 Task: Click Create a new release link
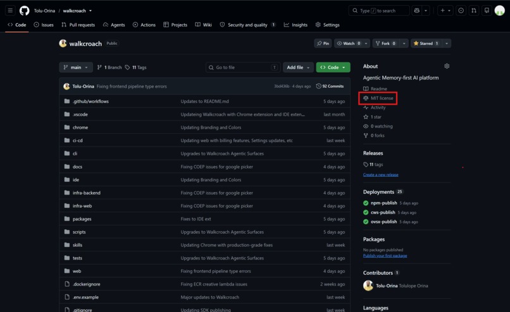[380, 175]
